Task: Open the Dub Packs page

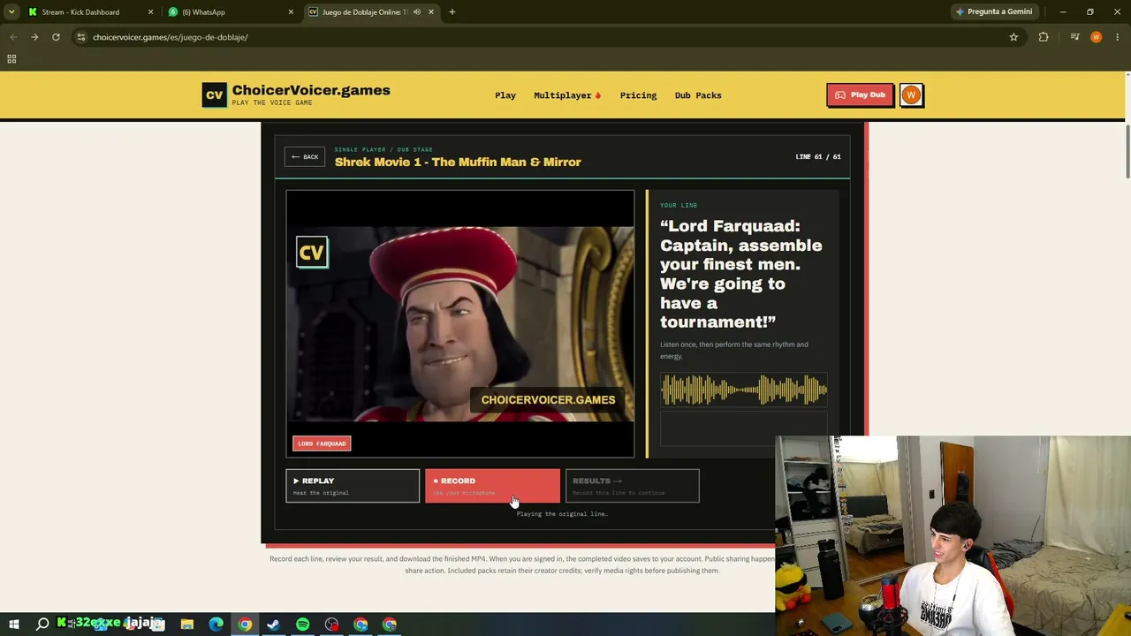Action: coord(698,95)
